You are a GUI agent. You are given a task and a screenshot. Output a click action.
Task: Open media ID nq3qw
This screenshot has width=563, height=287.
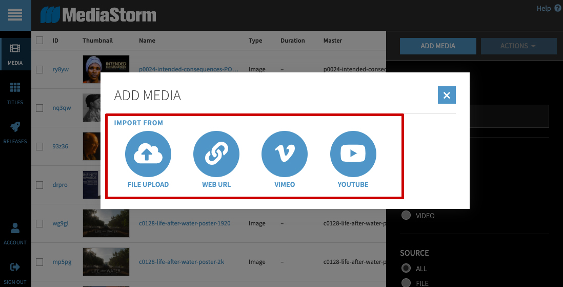point(62,108)
